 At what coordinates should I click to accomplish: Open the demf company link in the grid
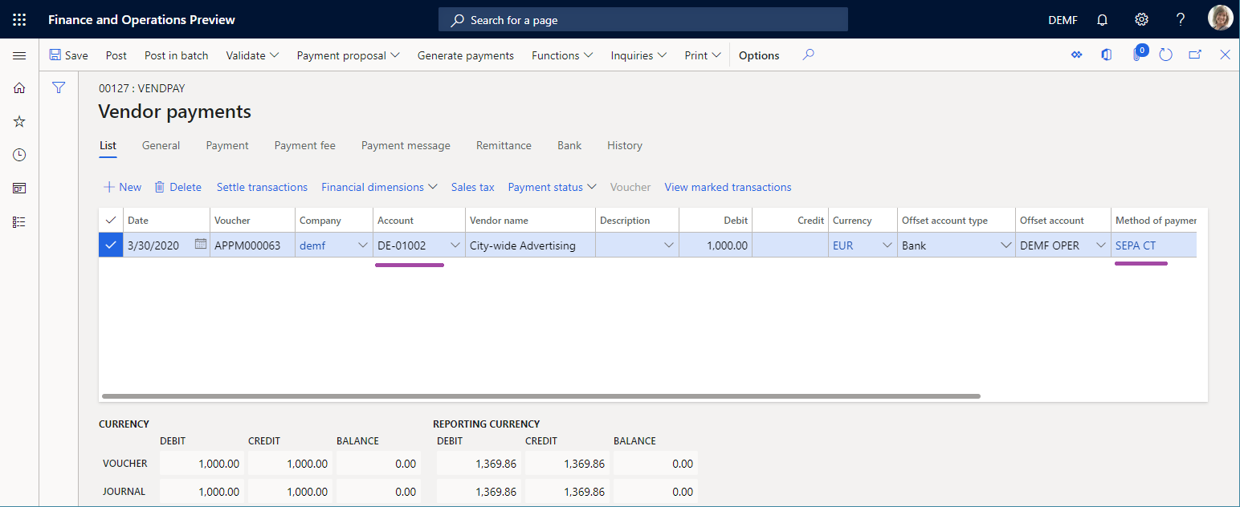312,245
